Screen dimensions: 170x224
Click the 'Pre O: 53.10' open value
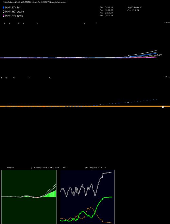click(x=106, y=7)
